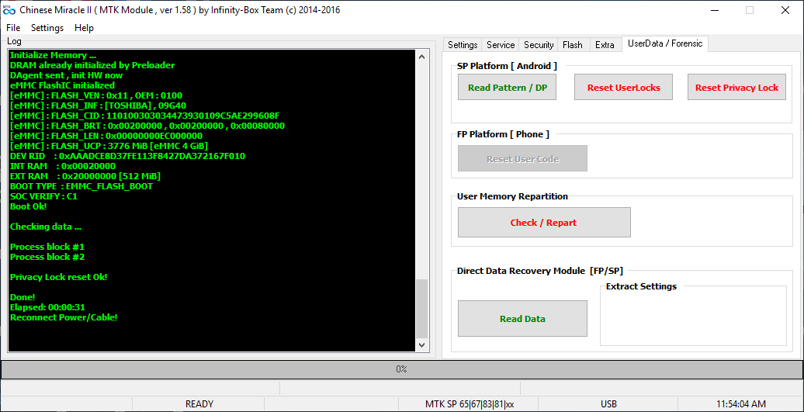Switch to the Security tab
This screenshot has width=804, height=412.
[539, 45]
